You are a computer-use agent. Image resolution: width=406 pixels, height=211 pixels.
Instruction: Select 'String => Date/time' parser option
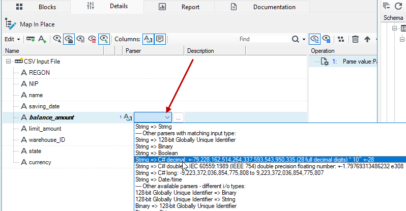tap(158, 179)
